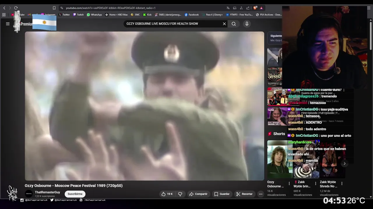This screenshot has height=209, width=373.
Task: Open the browser menu at top right
Action: [369, 8]
